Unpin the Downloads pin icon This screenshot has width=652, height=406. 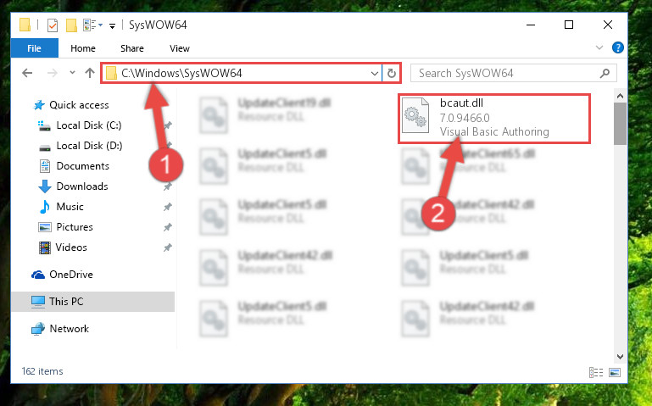click(x=168, y=186)
